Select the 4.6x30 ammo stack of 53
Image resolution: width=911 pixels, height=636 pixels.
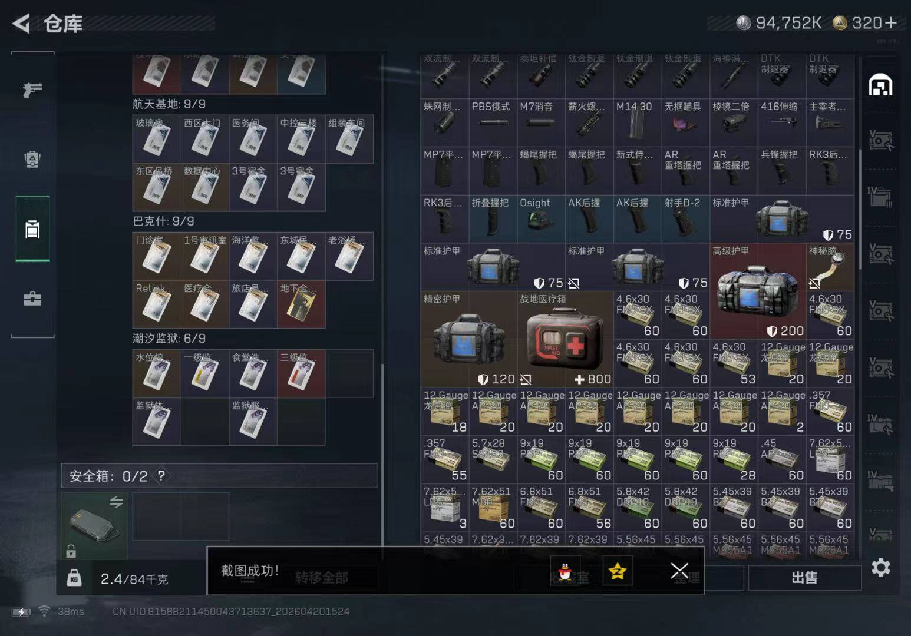pyautogui.click(x=734, y=363)
